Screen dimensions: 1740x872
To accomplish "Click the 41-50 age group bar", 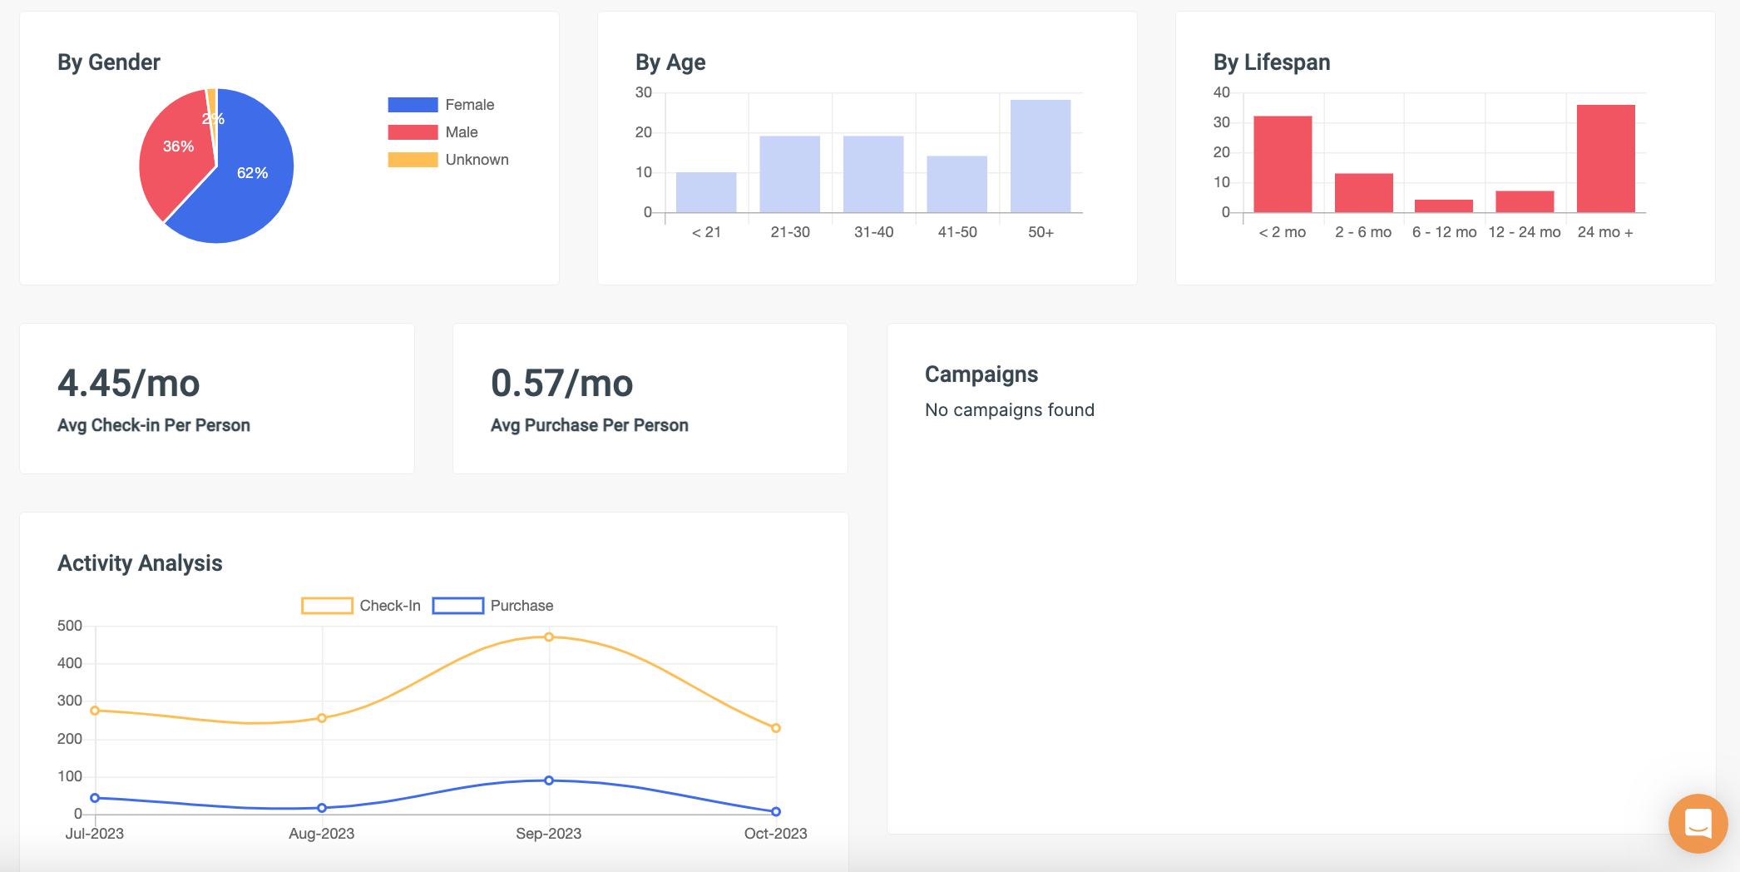I will coord(957,184).
